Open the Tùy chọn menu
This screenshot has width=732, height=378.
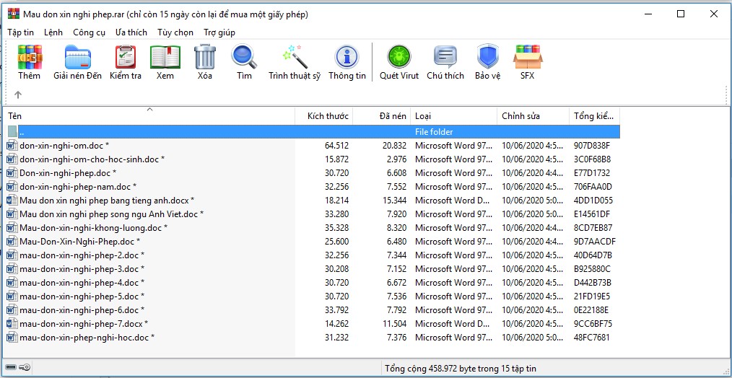tap(175, 32)
